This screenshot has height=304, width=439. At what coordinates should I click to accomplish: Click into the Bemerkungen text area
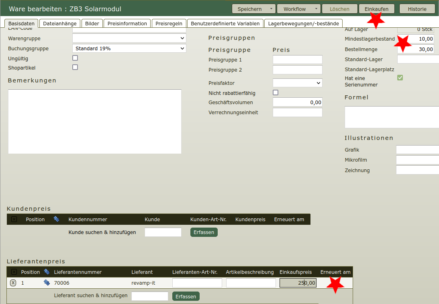95,121
